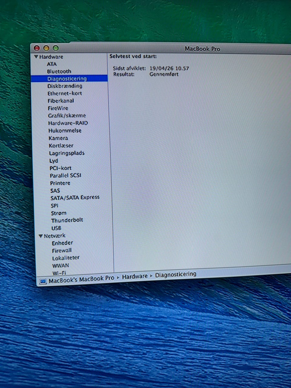The width and height of the screenshot is (291, 388).
Task: Close the window with red button
Action: [x=37, y=48]
